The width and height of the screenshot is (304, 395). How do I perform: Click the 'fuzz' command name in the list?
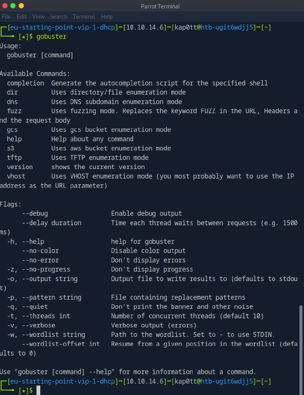(14, 111)
